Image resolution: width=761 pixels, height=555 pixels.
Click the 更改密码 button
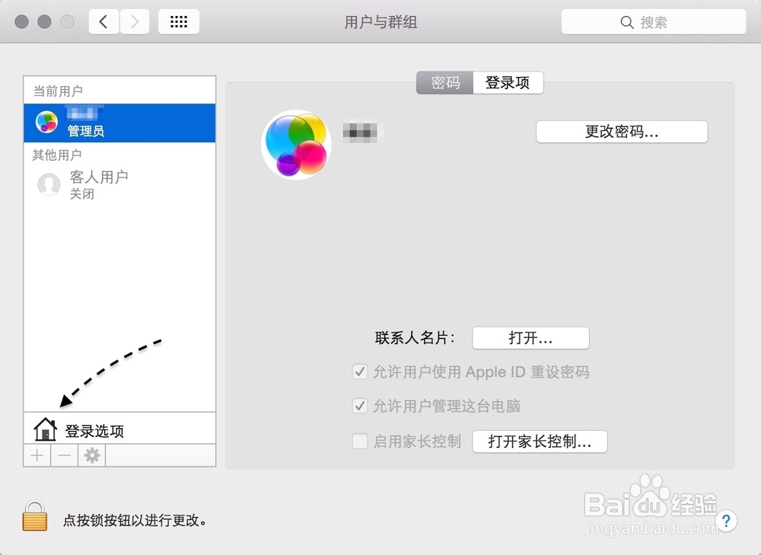(621, 131)
